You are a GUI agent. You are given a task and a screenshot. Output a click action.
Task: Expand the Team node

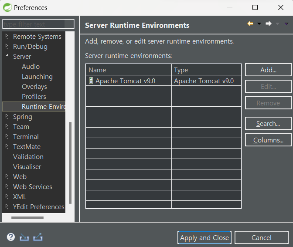(x=7, y=126)
